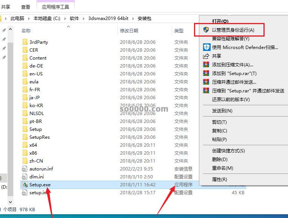Choose 重命名(M) from context menu

coord(222,168)
